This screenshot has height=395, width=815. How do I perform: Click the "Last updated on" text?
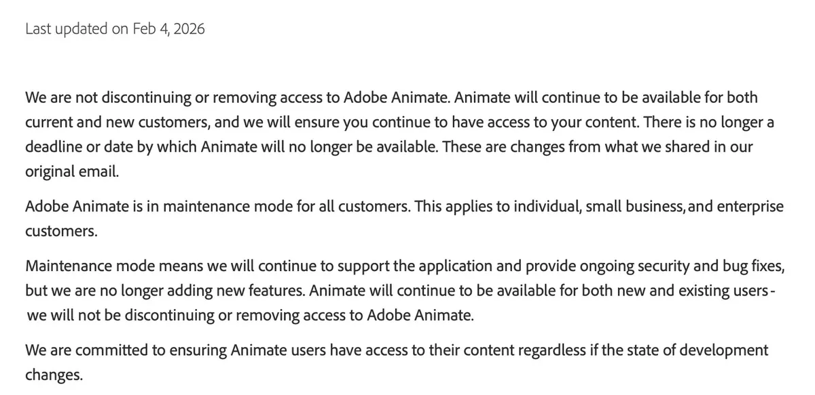tap(76, 29)
